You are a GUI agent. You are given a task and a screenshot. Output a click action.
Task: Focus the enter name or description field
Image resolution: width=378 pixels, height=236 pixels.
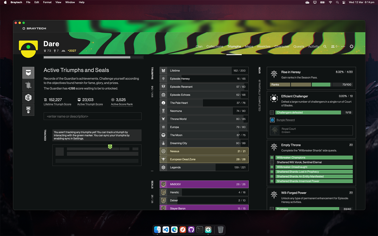coord(92,116)
